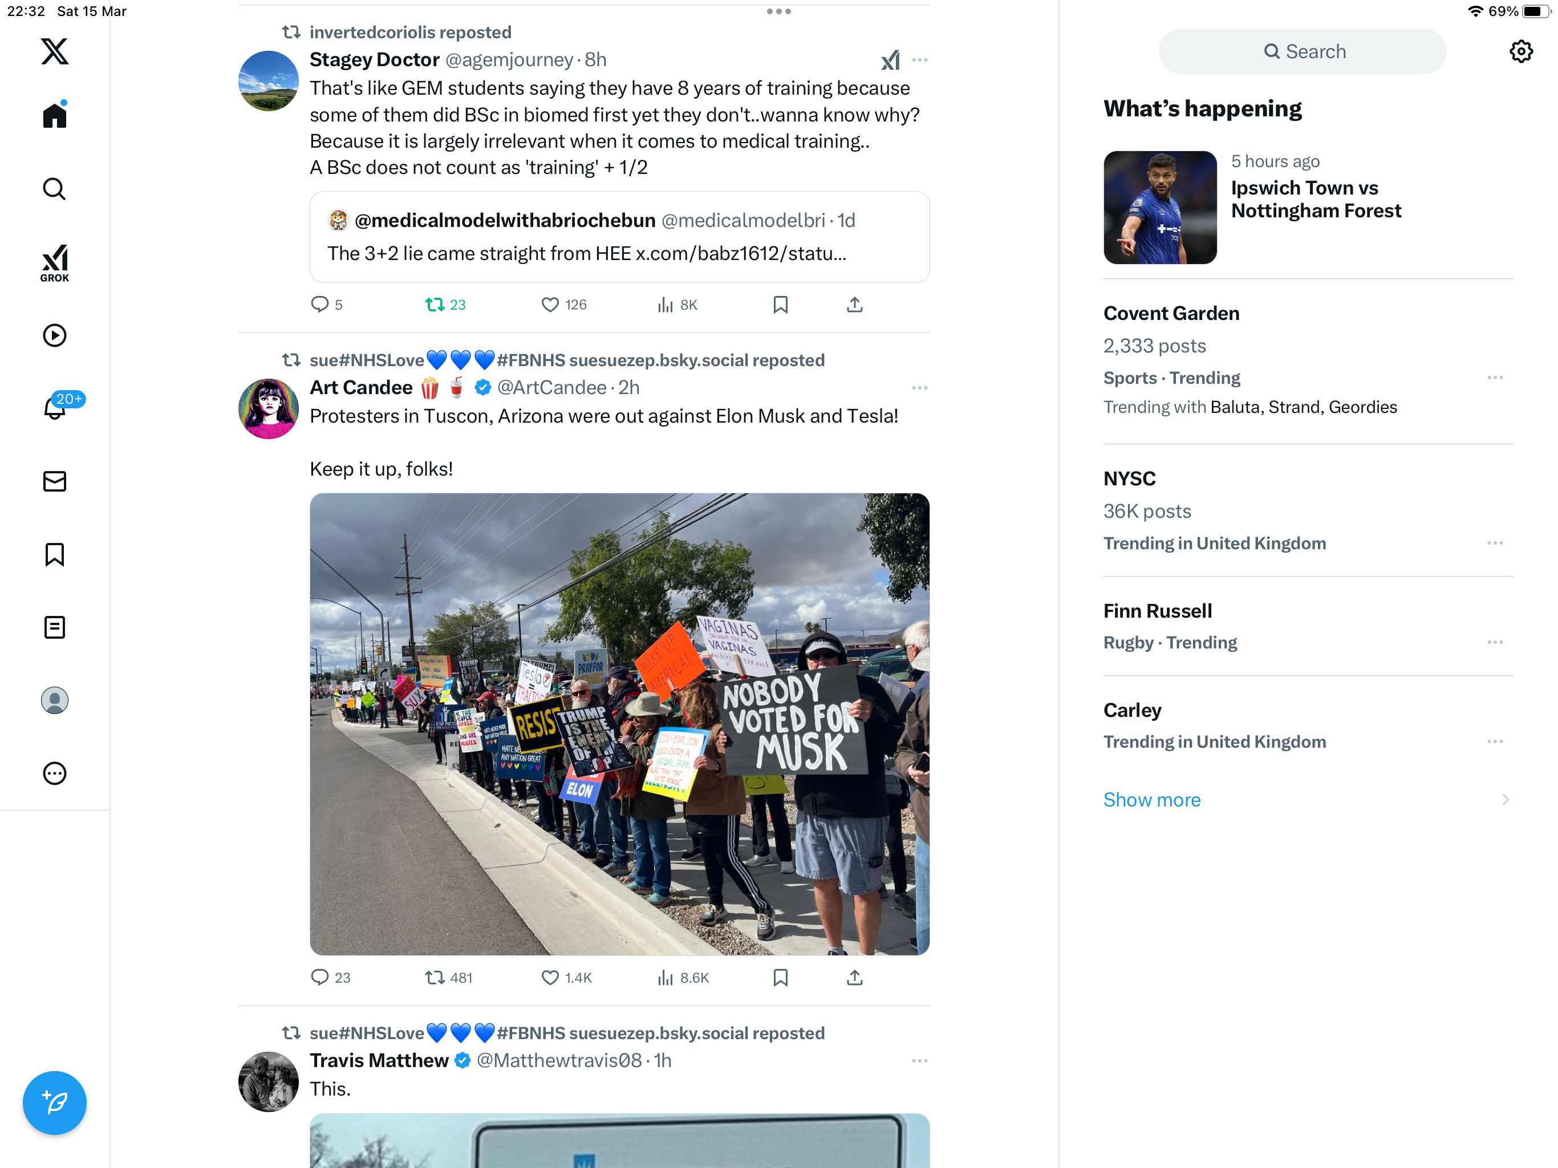Image resolution: width=1558 pixels, height=1168 pixels.
Task: Open @ArtCandee profile handle
Action: pos(551,387)
